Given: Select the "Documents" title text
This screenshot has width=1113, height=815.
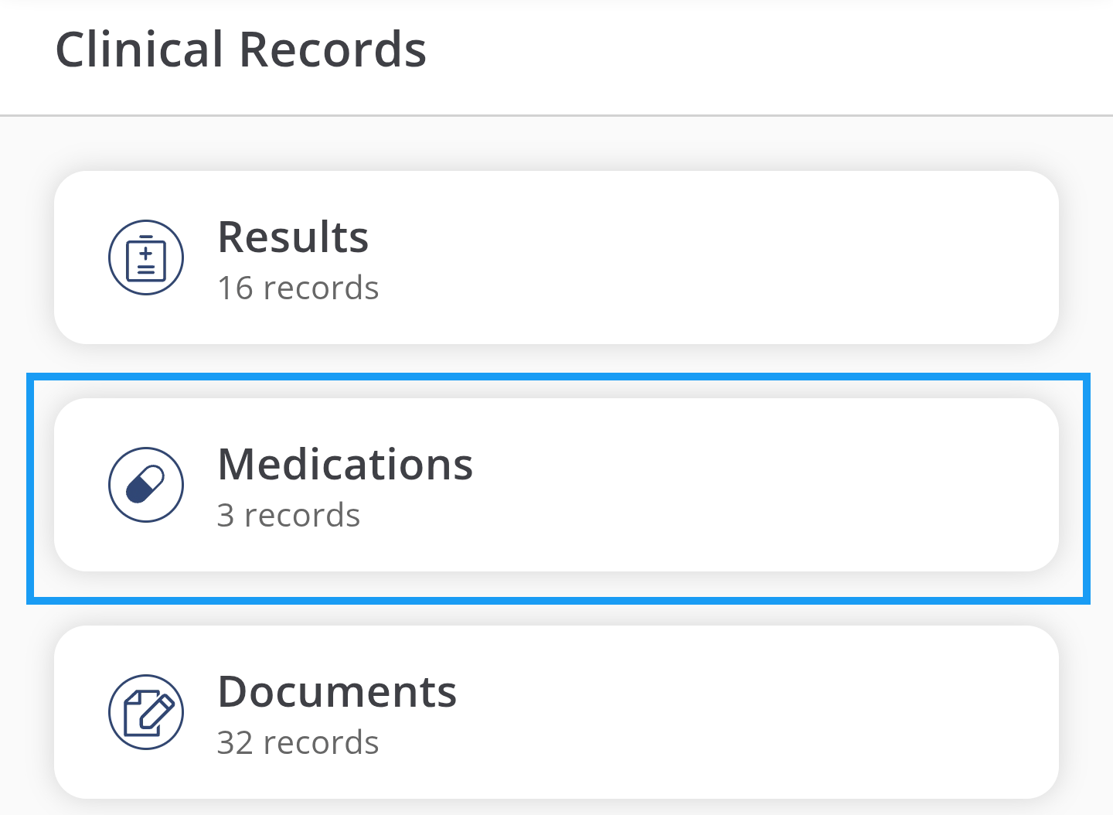Looking at the screenshot, I should (337, 691).
